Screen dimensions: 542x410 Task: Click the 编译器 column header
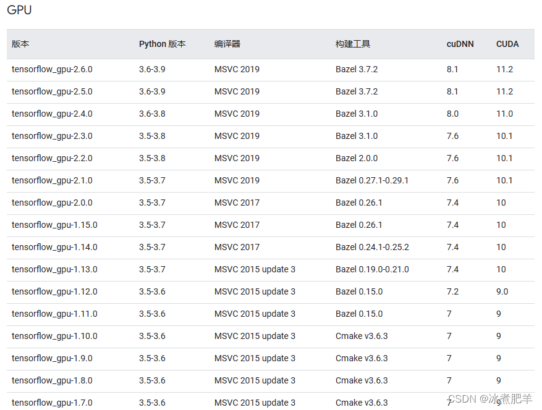tap(227, 44)
